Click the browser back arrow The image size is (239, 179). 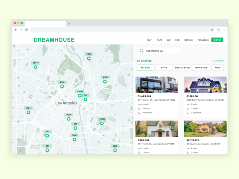click(x=16, y=30)
